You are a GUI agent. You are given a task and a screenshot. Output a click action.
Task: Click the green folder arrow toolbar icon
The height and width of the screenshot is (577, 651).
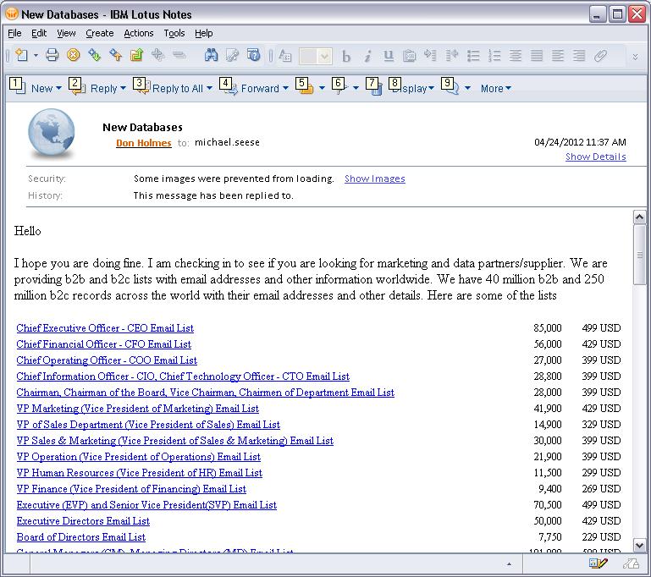click(136, 55)
